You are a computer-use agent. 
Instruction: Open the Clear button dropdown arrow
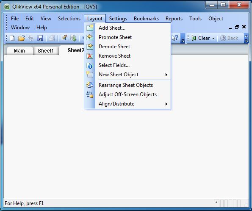(213, 38)
